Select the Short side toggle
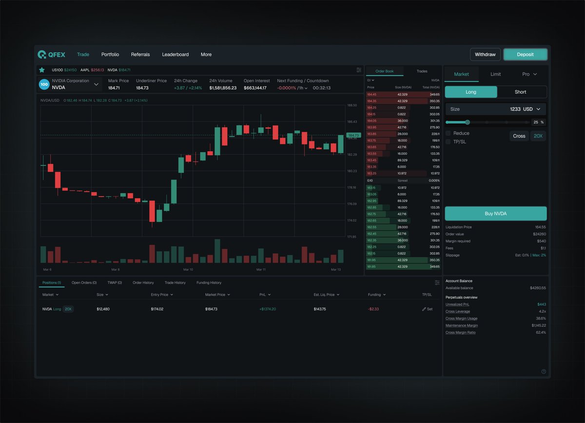The height and width of the screenshot is (423, 585). [x=521, y=92]
